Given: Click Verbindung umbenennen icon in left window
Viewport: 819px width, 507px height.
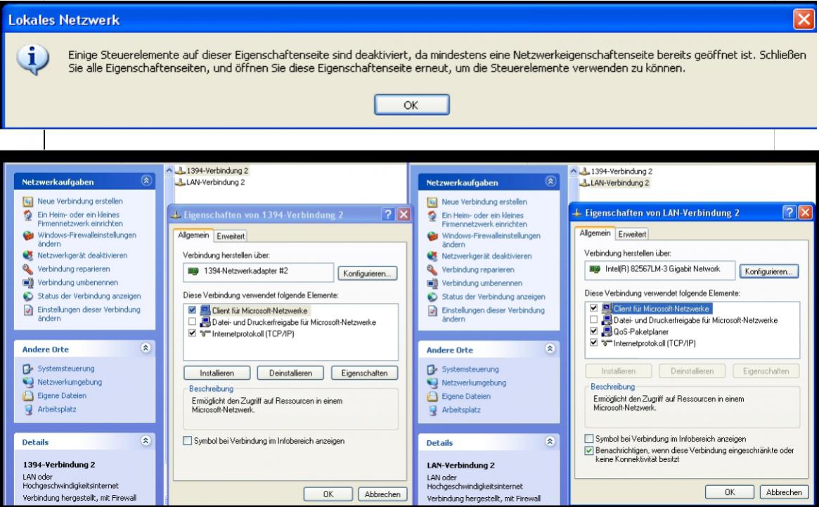Looking at the screenshot, I should click(27, 283).
